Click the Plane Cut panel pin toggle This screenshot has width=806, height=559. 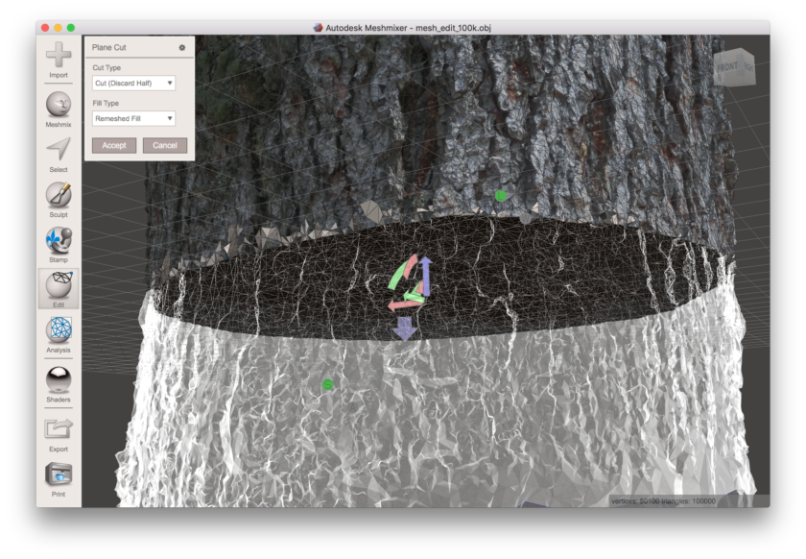[179, 46]
